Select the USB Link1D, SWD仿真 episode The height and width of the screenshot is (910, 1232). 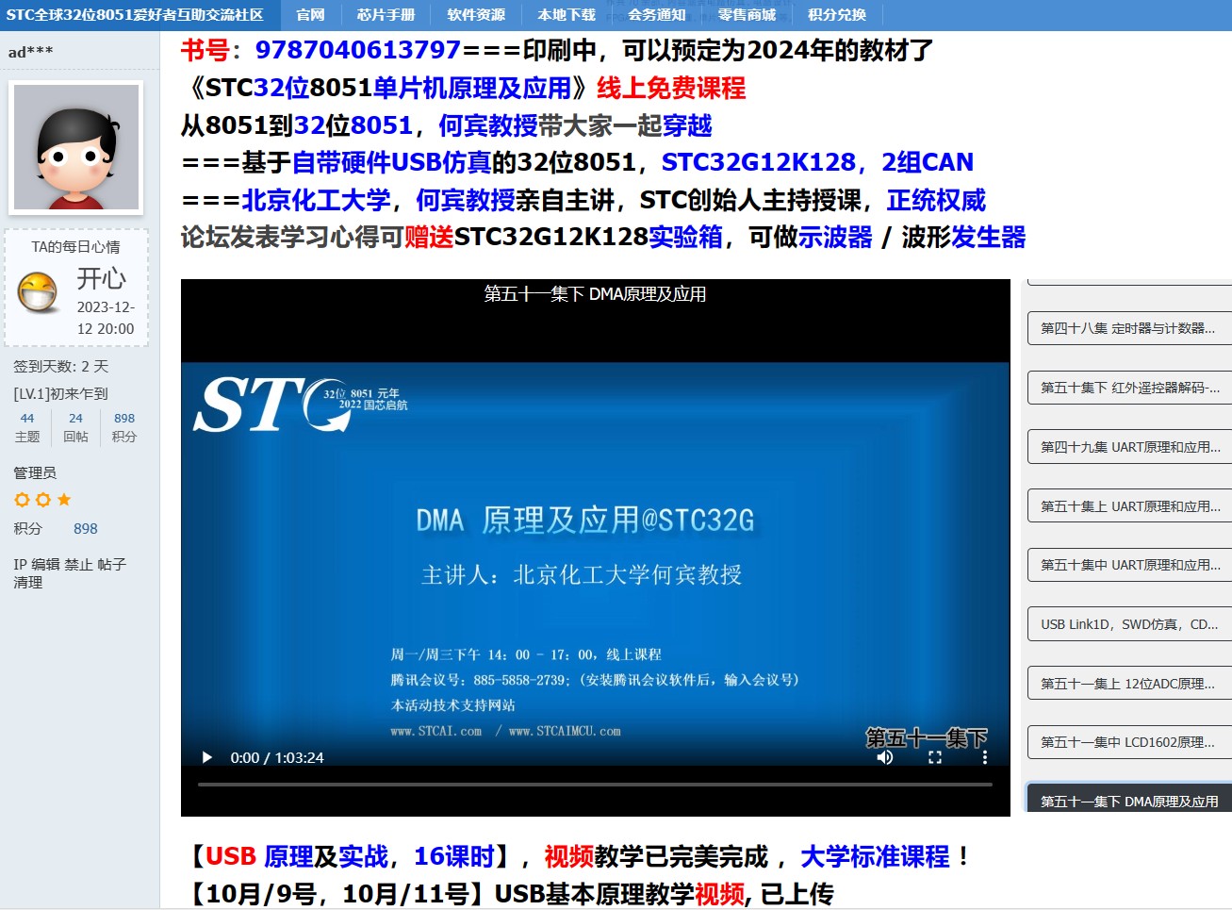1129,624
